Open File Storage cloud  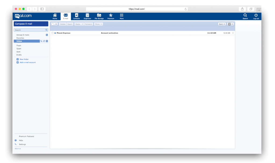[99, 16]
